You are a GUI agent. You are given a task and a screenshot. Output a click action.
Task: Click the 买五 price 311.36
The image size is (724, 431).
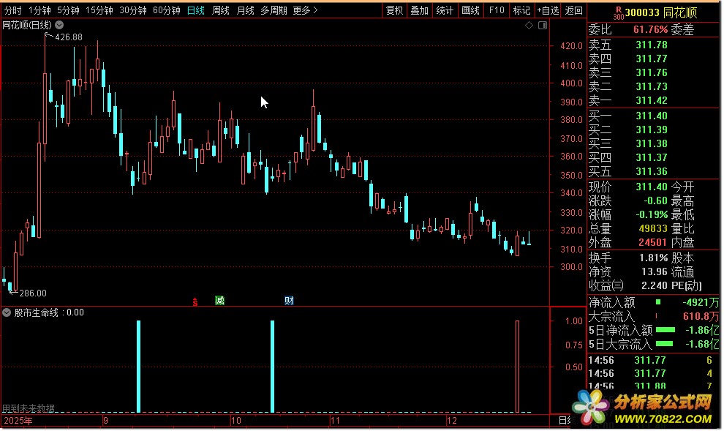(652, 171)
